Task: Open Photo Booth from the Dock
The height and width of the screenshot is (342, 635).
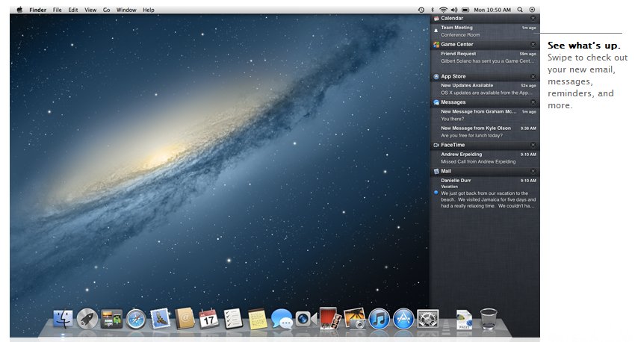Action: 330,318
